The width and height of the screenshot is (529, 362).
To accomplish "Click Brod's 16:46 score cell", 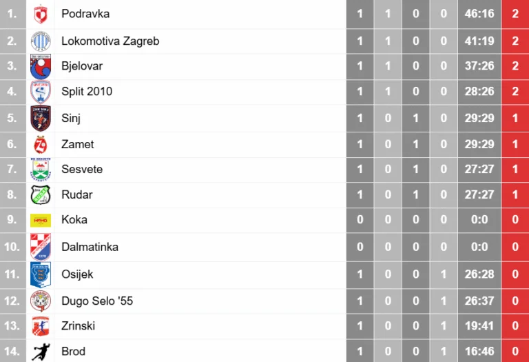I will [479, 351].
